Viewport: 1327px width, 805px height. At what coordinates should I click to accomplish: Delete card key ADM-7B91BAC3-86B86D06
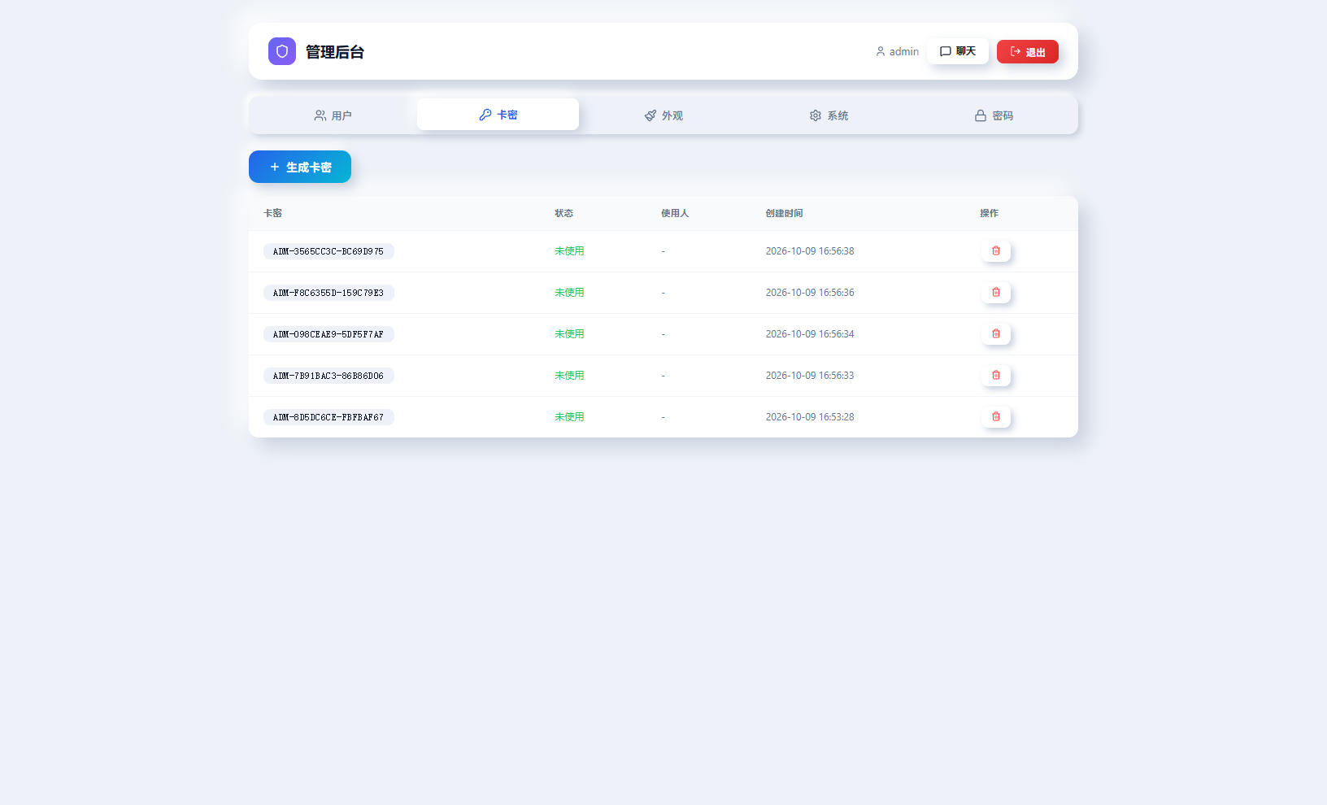pyautogui.click(x=996, y=376)
